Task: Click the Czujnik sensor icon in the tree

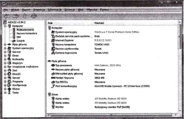Action: coord(14,41)
